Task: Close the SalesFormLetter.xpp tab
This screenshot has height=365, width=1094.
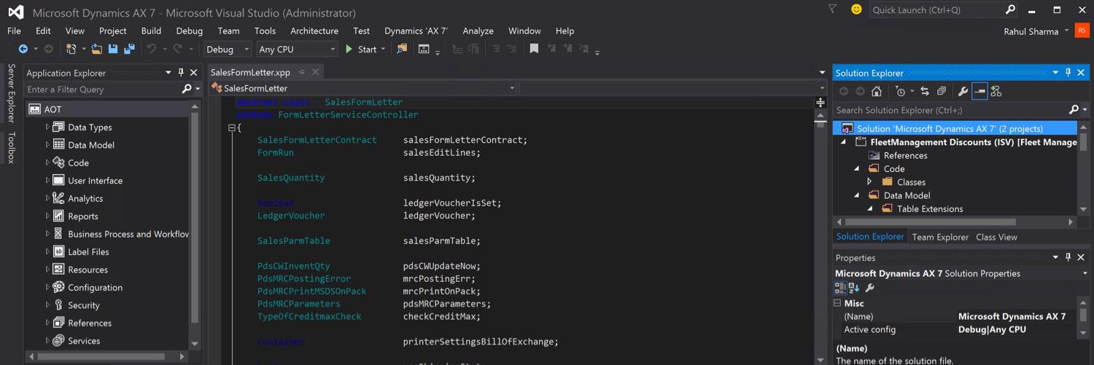Action: (x=315, y=72)
